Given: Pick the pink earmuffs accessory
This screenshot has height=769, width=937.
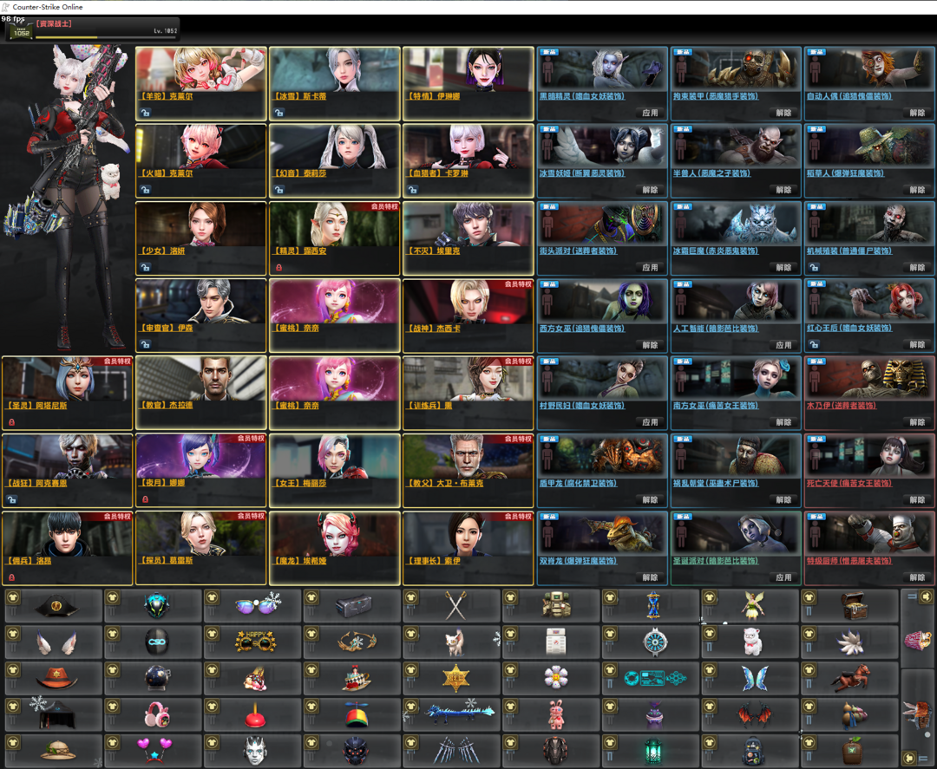Looking at the screenshot, I should (157, 714).
